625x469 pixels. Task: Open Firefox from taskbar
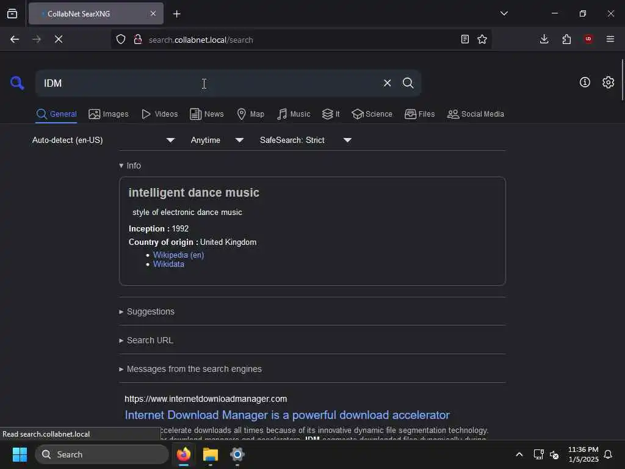[x=184, y=454]
